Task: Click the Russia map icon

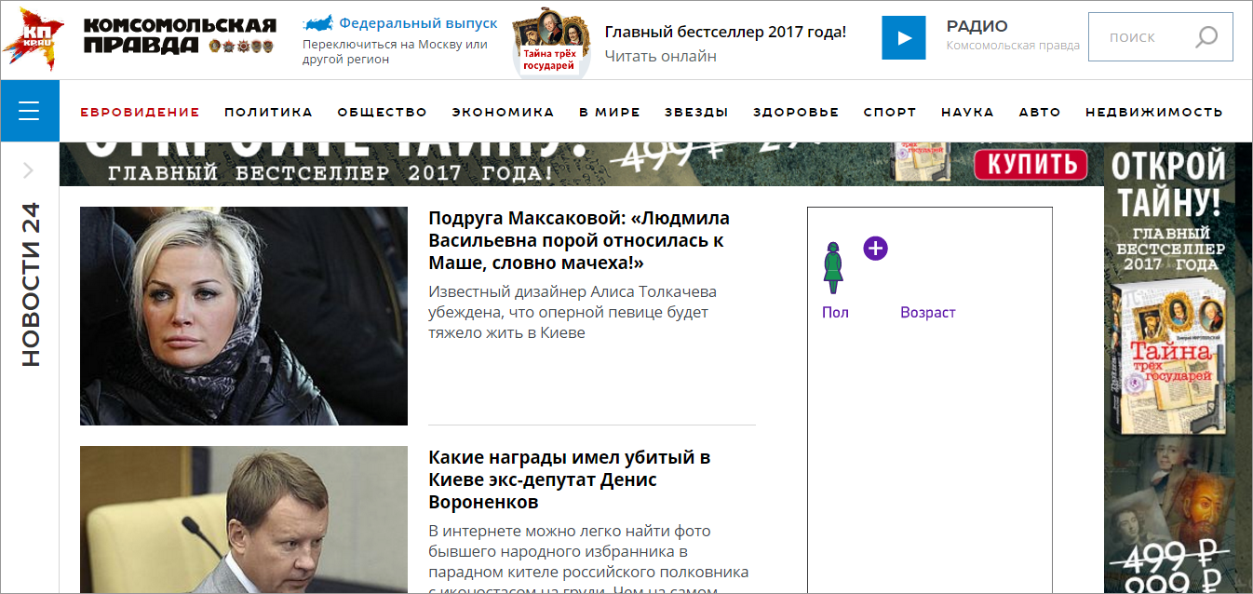Action: click(317, 23)
